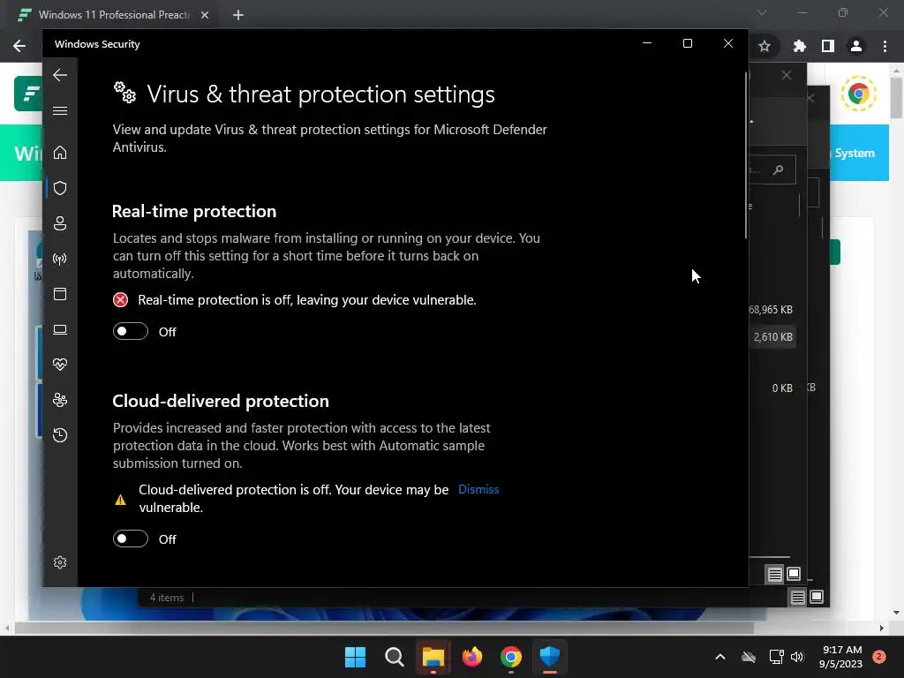Toggle Cloud-delivered protection switch on
The height and width of the screenshot is (678, 904).
pyautogui.click(x=131, y=539)
